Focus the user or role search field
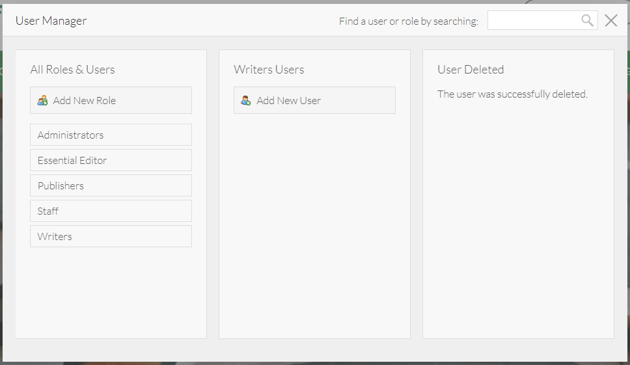The width and height of the screenshot is (630, 365). (533, 21)
